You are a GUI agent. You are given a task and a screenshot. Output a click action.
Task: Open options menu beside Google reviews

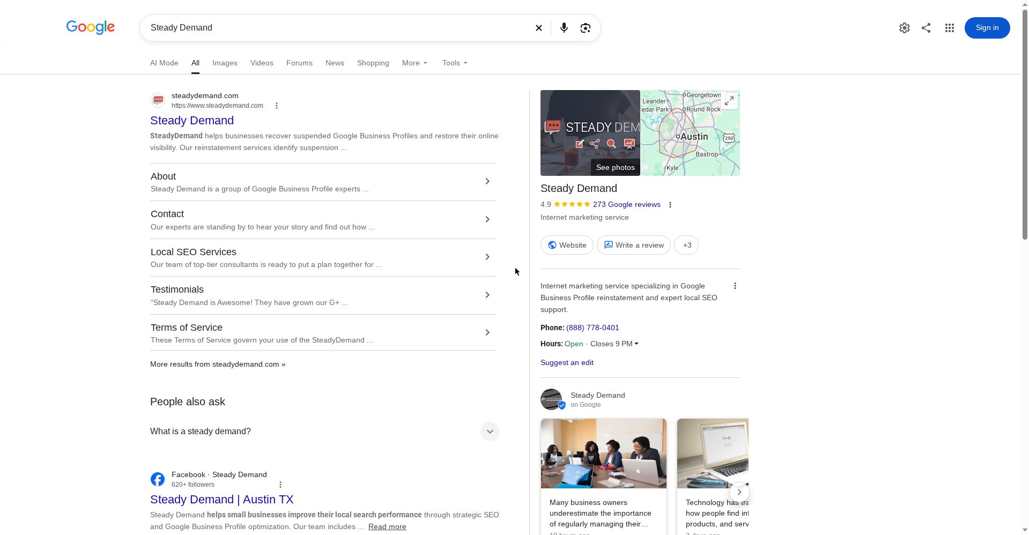point(670,205)
